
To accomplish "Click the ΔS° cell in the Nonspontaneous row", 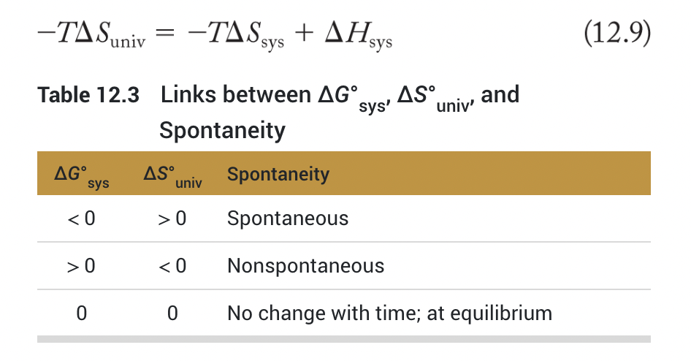I will coord(172,266).
